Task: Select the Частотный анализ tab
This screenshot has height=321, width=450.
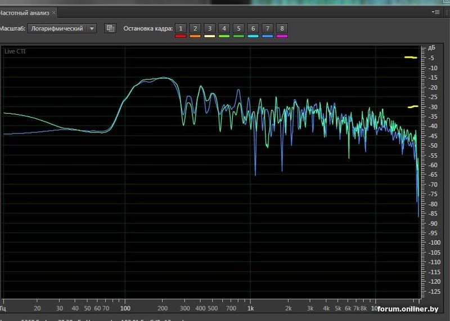Action: click(x=24, y=12)
